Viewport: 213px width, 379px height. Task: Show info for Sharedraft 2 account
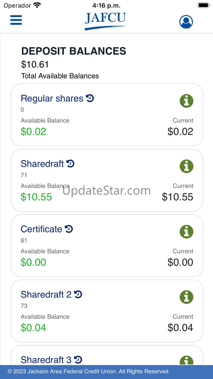(187, 297)
